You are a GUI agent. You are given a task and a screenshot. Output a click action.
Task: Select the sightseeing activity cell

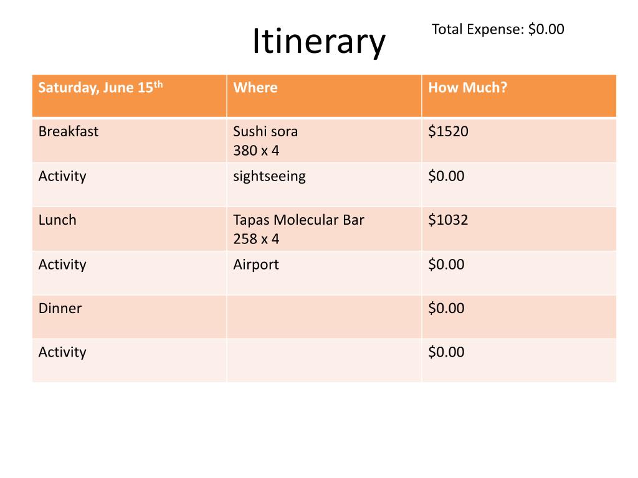(324, 185)
